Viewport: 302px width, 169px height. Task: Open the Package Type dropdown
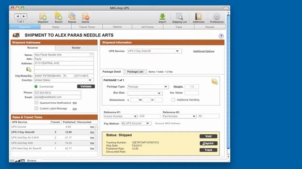[148, 87]
